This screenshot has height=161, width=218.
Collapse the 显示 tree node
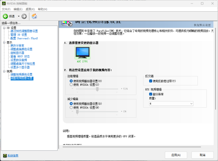point(4,42)
